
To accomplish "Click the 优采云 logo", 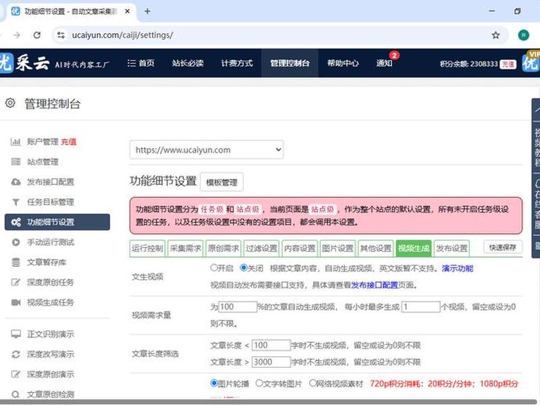I will click(x=24, y=63).
